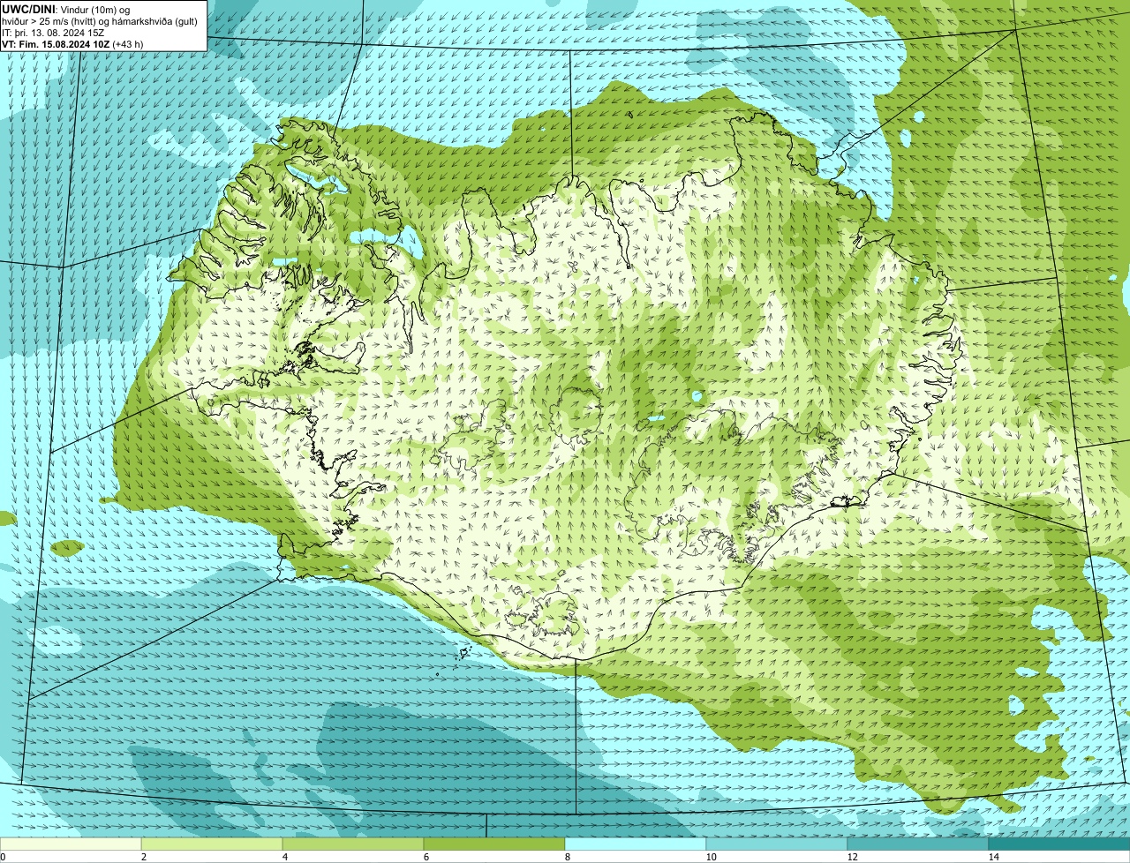Screen dimensions: 1130x863
Task: Click the valid time "VT: Fim. 15.08.2024 10Z (+43 h)"
Action: pyautogui.click(x=72, y=43)
